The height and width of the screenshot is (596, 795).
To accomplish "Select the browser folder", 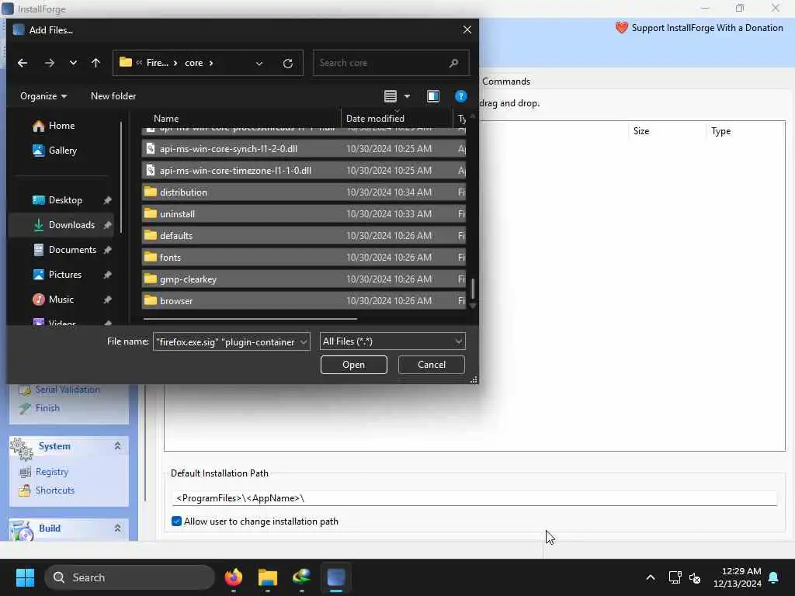I will 304,300.
